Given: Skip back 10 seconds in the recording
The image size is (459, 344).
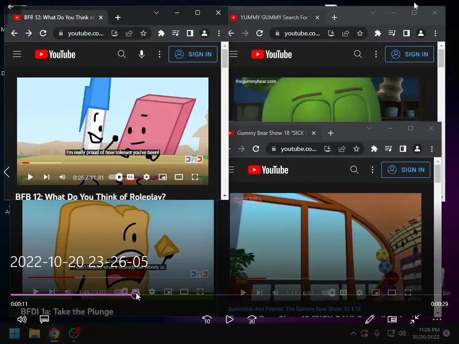Looking at the screenshot, I should [x=207, y=319].
